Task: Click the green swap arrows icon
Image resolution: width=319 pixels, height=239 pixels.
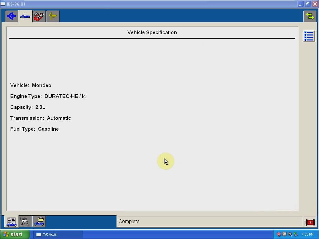Action: (x=310, y=16)
